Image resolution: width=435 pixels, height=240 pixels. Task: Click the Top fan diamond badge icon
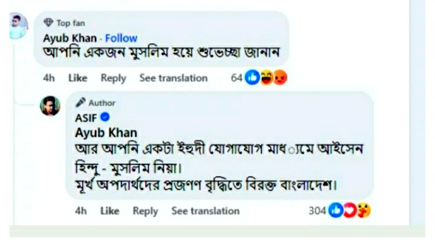coord(48,23)
